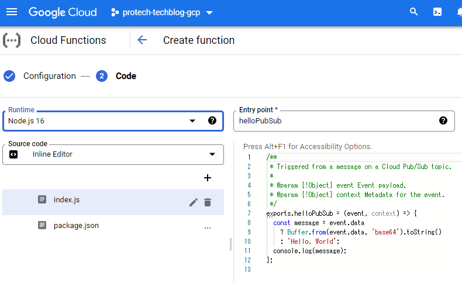Viewport: 462px width, 283px height.
Task: Open package.json file
Action: pyautogui.click(x=76, y=225)
